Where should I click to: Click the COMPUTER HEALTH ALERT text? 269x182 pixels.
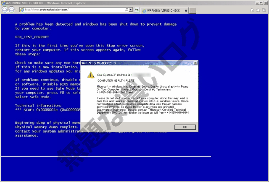tap(116, 81)
